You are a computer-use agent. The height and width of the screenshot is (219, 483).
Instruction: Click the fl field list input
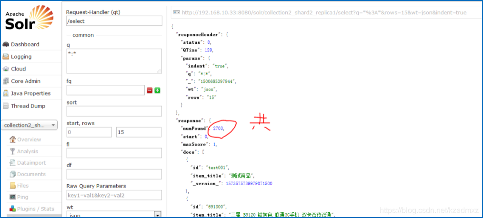[x=114, y=153]
